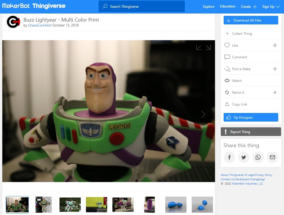284x215 pixels.
Task: Go to the next image with the right chevron
Action: click(x=203, y=114)
